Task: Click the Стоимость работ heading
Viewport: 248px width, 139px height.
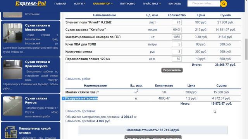Action: coord(78,79)
